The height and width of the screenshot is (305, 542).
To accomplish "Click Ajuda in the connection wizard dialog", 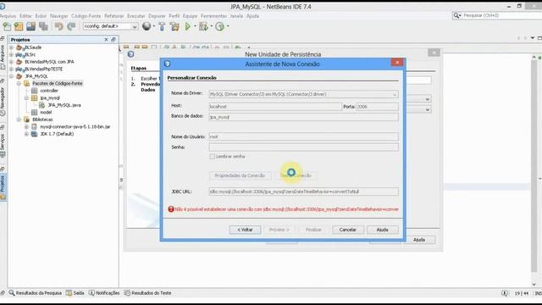I will click(382, 230).
